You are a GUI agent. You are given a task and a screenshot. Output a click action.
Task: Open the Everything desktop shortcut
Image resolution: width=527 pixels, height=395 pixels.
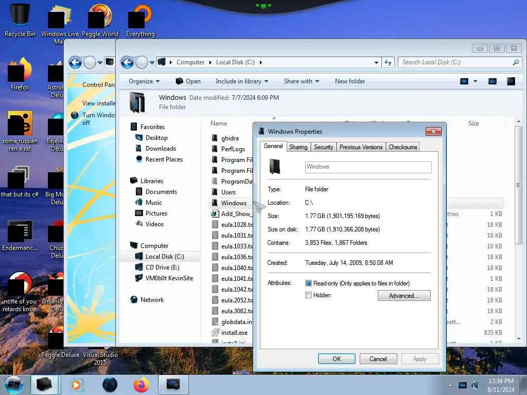(140, 21)
